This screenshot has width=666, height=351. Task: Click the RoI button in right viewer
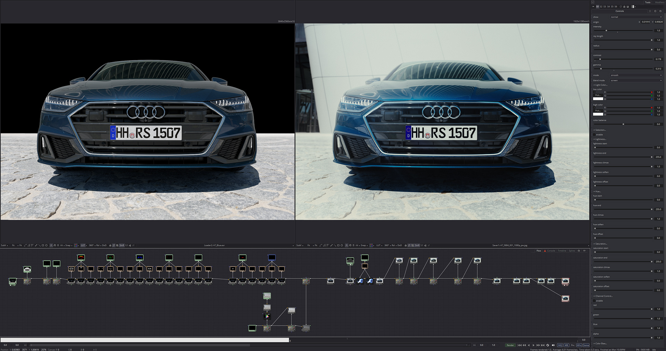393,245
